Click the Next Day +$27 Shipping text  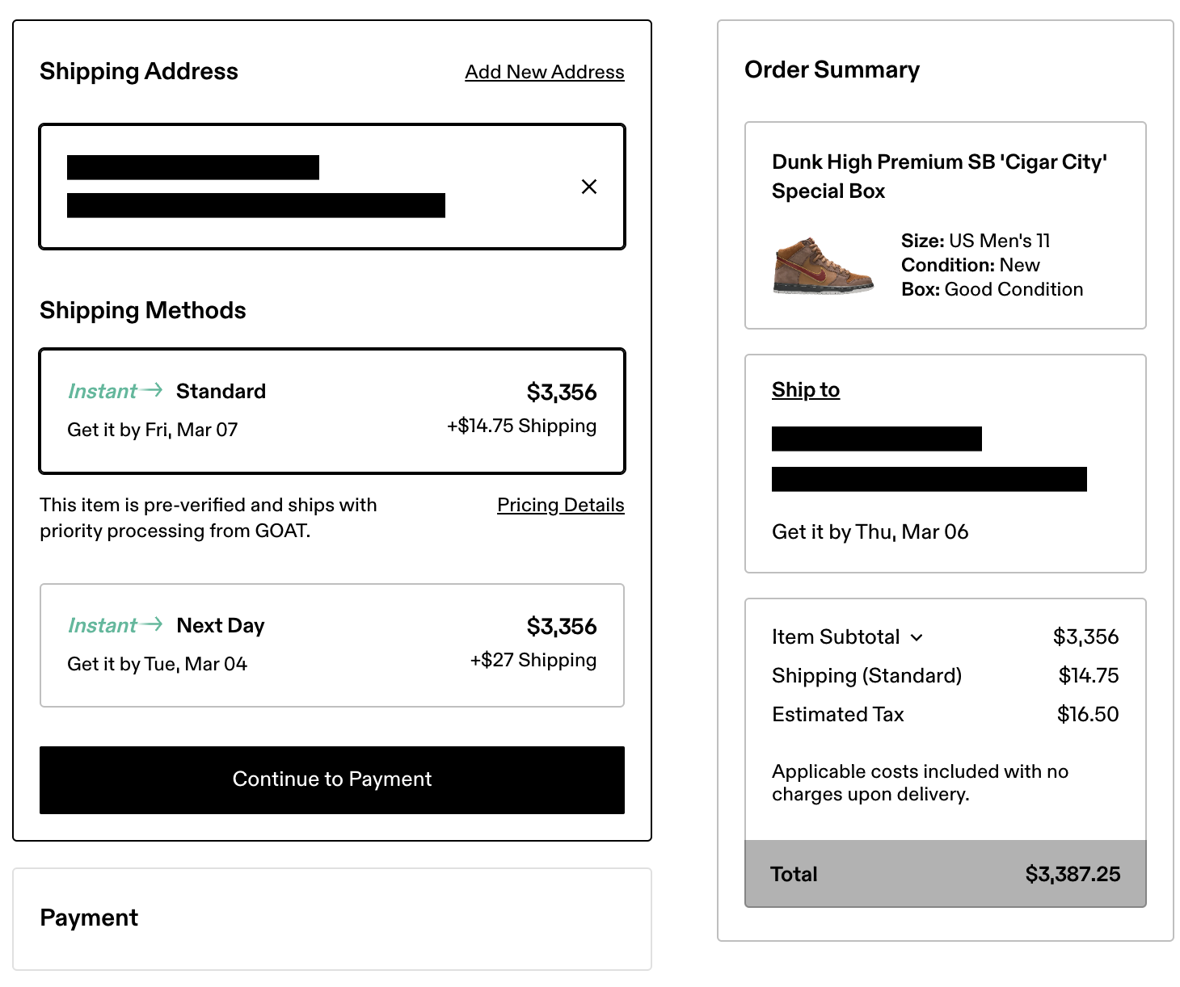533,660
